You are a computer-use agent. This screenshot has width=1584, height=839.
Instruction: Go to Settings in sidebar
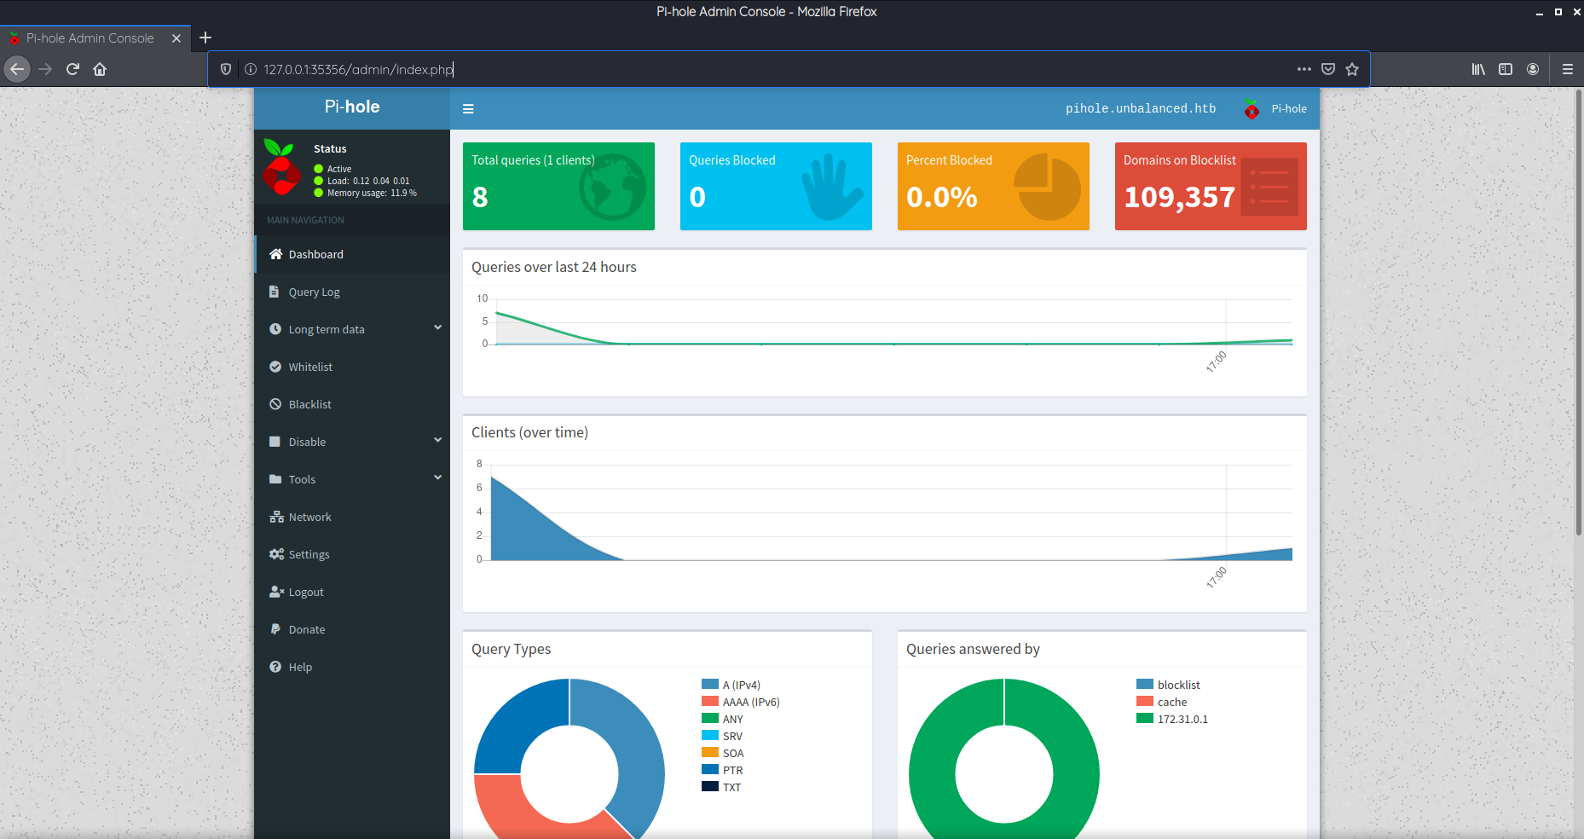pos(309,554)
